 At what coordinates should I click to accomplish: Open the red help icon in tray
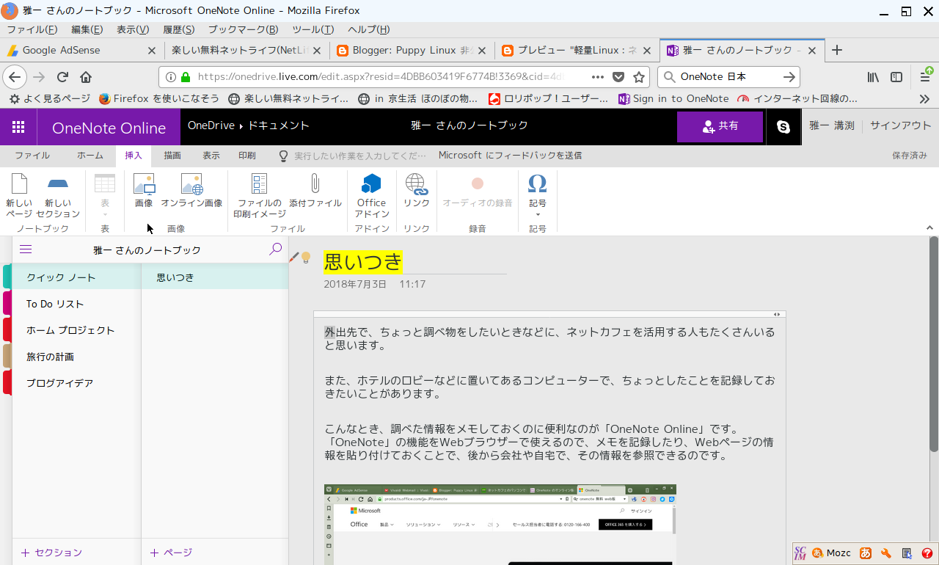927,553
